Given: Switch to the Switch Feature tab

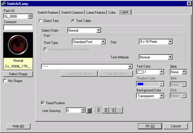Looking at the screenshot, I should 48,12.
